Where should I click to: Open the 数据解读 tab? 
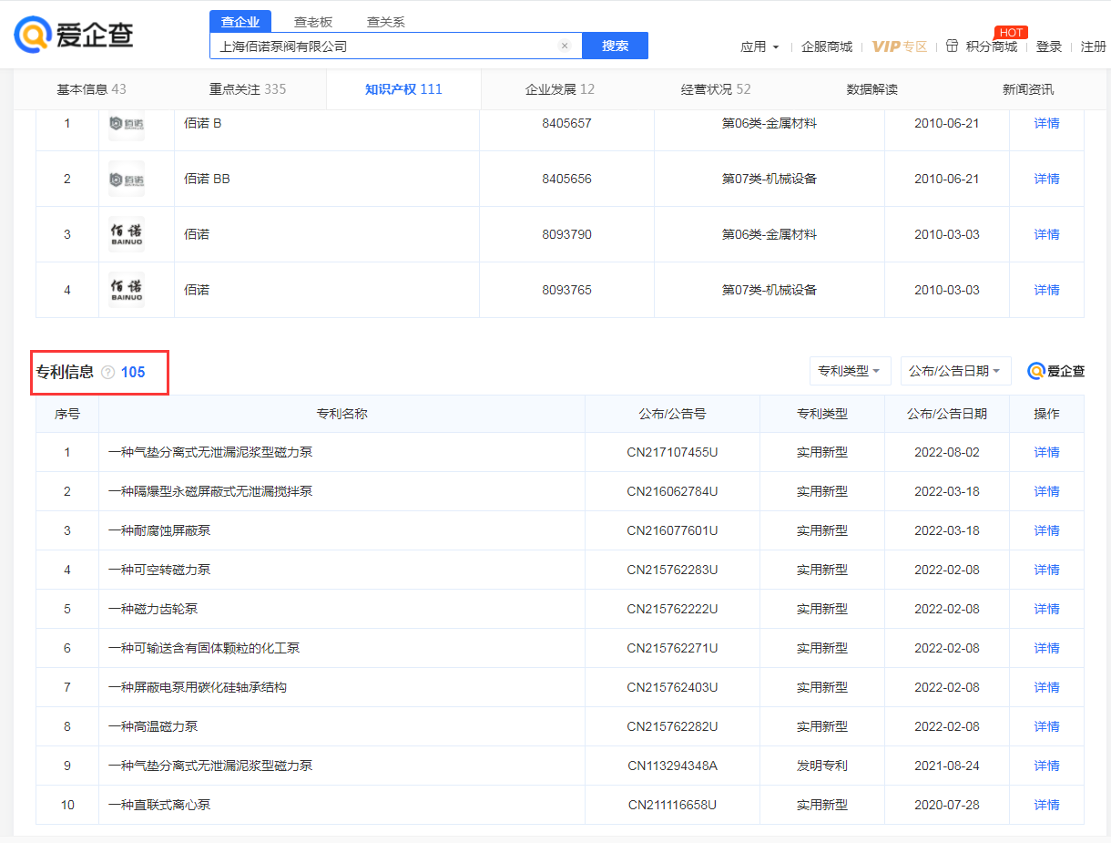click(872, 89)
